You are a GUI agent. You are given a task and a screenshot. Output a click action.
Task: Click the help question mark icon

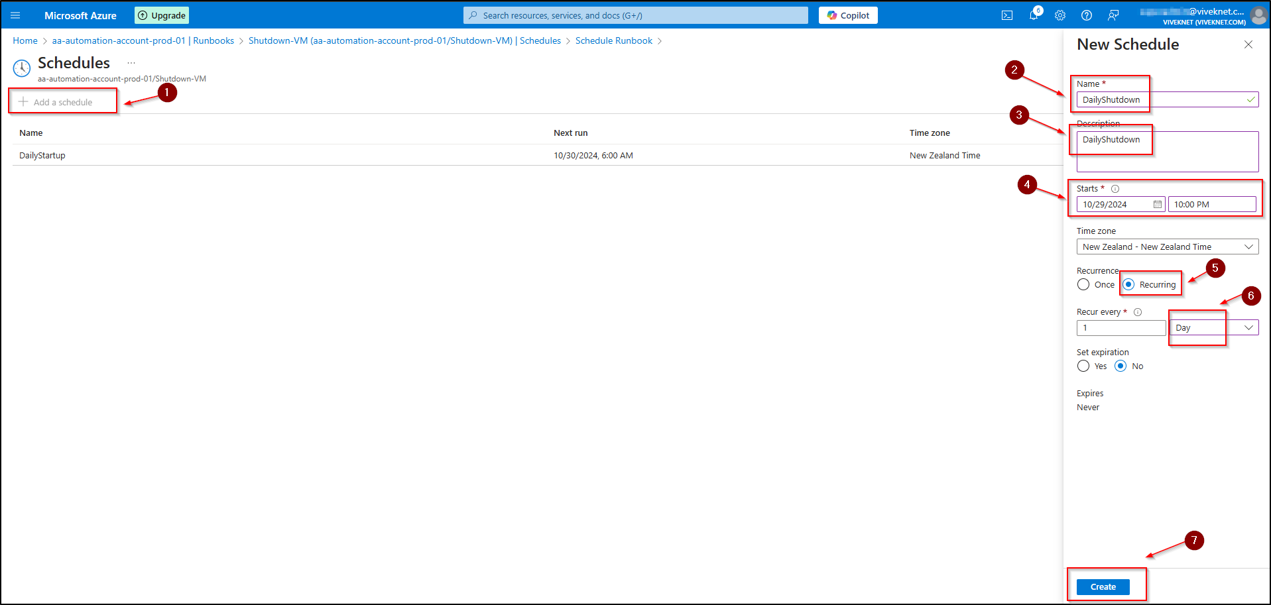click(1087, 15)
